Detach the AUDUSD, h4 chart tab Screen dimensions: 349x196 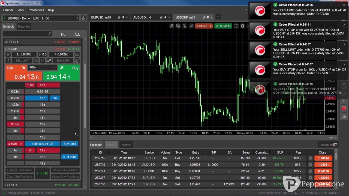pyautogui.click(x=161, y=17)
